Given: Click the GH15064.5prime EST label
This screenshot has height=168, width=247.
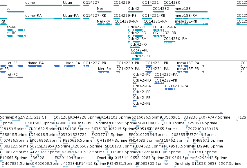Looking at the screenshot, I should click(122, 152).
